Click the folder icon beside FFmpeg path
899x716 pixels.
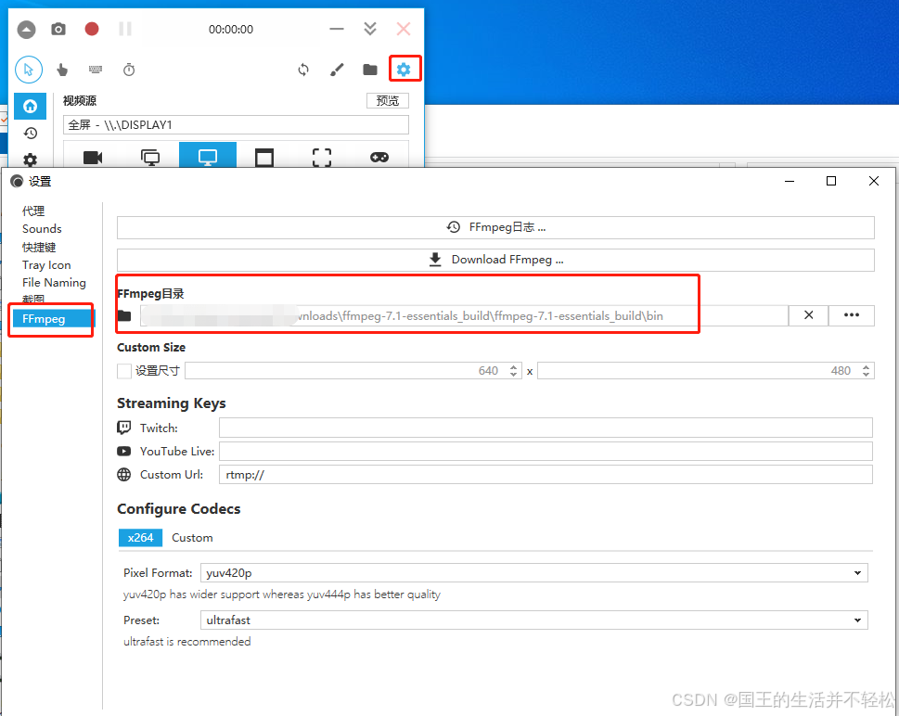click(x=124, y=316)
